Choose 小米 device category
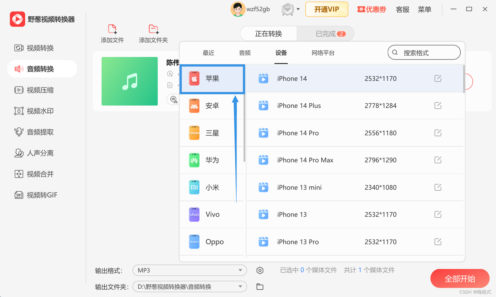 (x=212, y=187)
